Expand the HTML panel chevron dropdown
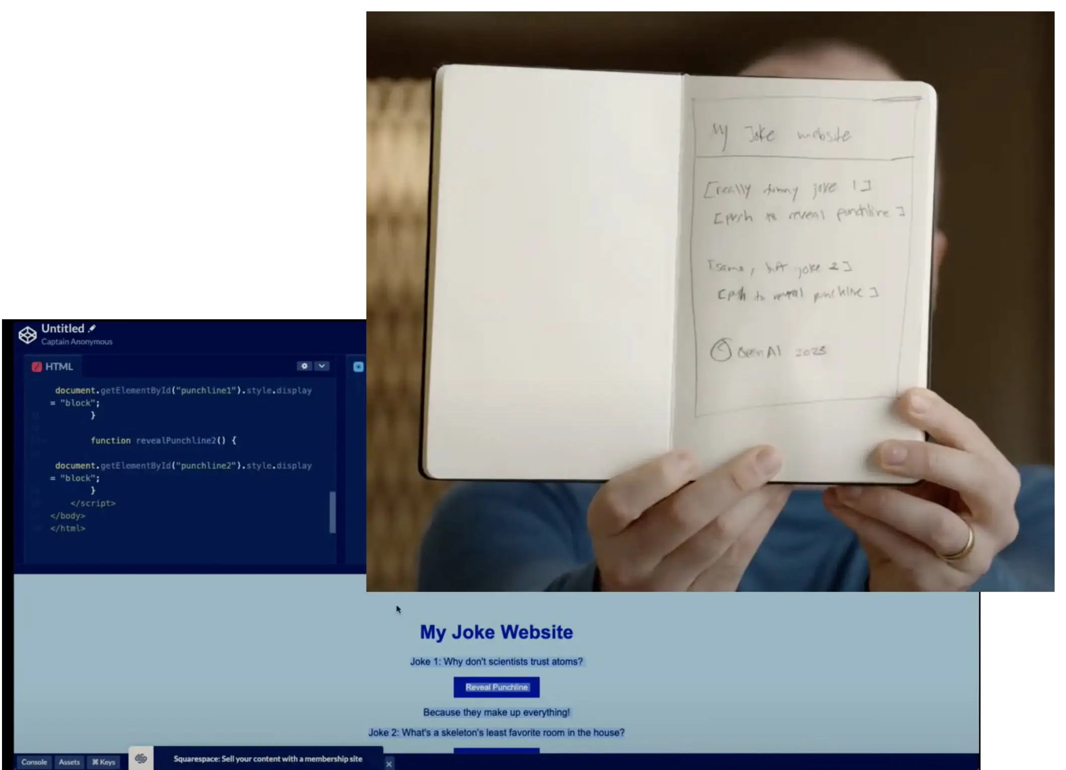 click(322, 366)
